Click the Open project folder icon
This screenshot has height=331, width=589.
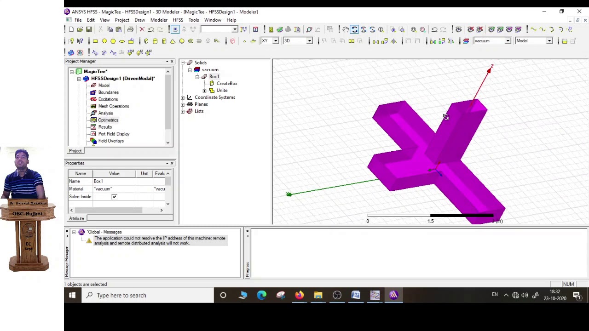[x=80, y=29]
